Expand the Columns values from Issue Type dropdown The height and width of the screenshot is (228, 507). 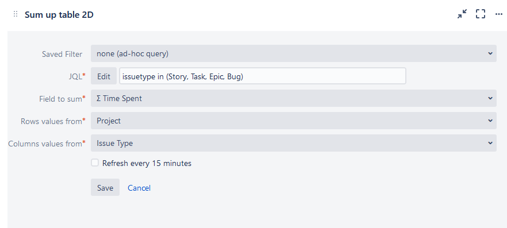click(294, 143)
